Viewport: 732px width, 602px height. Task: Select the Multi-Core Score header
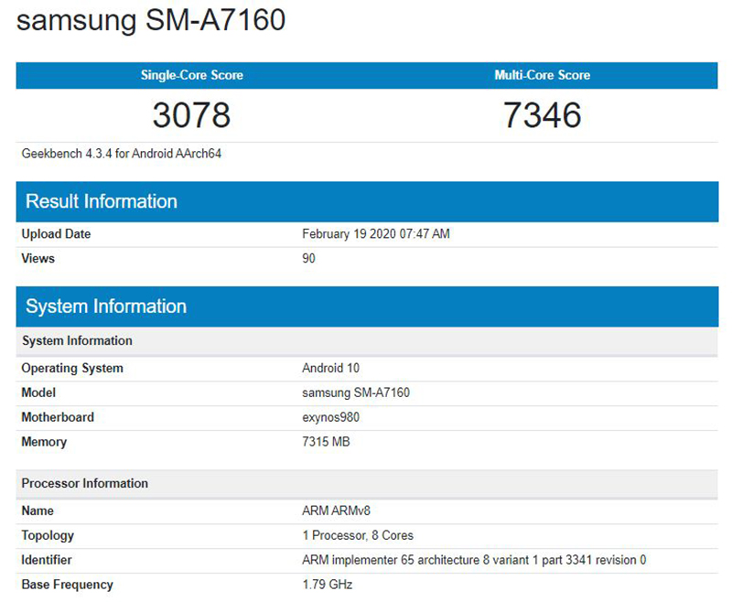pyautogui.click(x=542, y=75)
